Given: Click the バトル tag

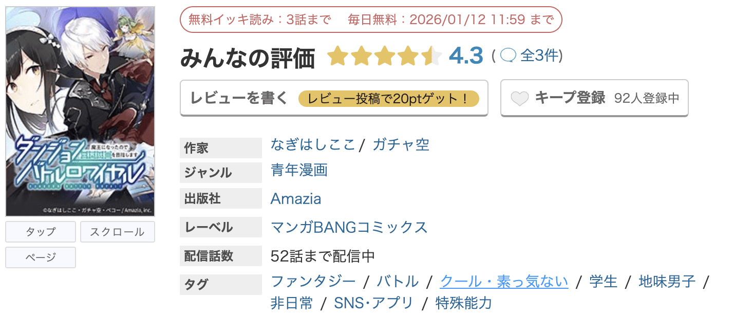Looking at the screenshot, I should 398,282.
